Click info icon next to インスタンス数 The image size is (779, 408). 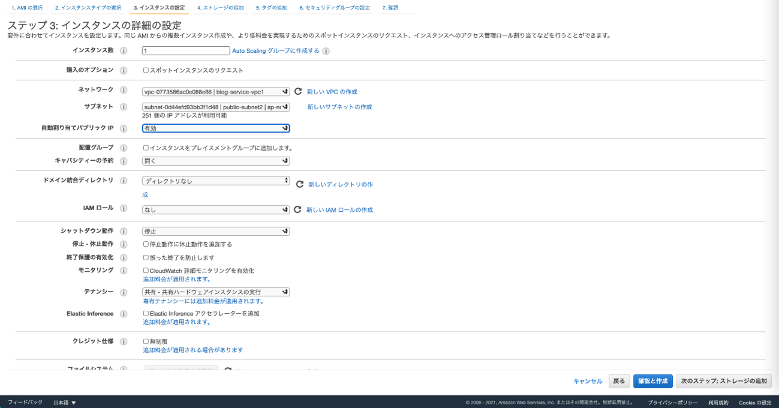pos(124,51)
